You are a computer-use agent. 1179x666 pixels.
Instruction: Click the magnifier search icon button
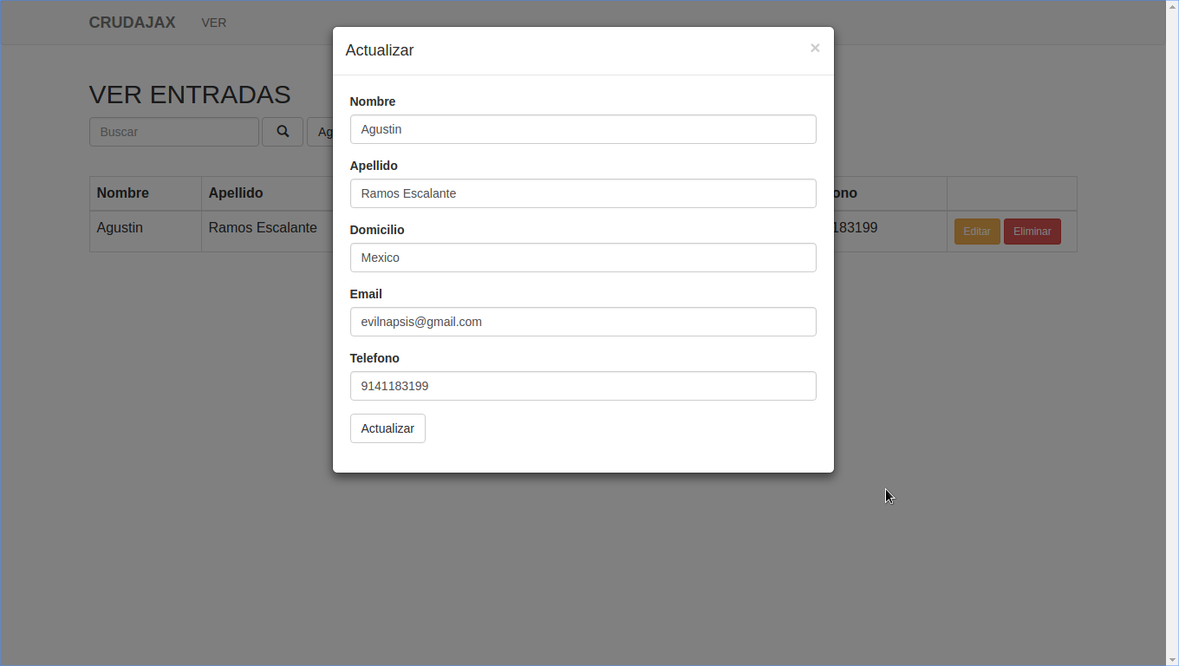click(283, 132)
